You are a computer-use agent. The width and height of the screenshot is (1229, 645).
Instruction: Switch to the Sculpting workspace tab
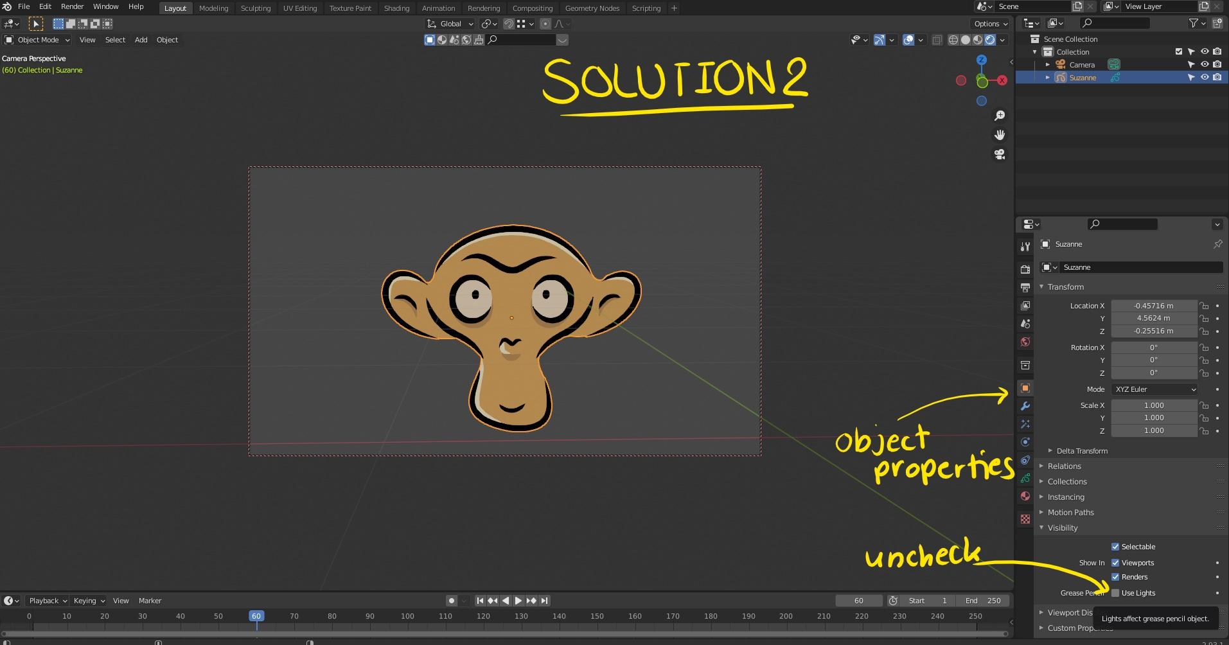point(256,8)
